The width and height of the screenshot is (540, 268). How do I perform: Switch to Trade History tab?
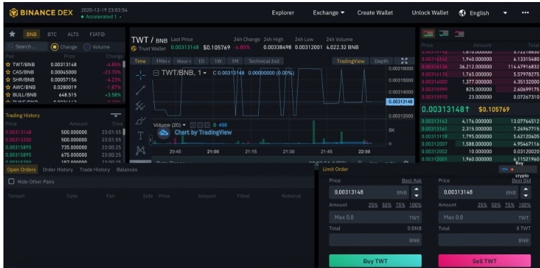(x=94, y=169)
